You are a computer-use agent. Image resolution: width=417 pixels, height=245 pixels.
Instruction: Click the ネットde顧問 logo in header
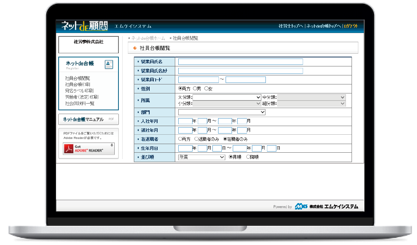tap(84, 26)
